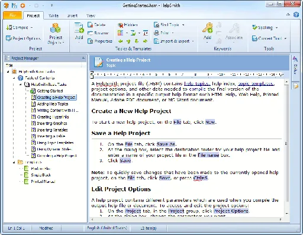The image size is (303, 235).
Task: Click the Compile button
Action: pos(17,27)
